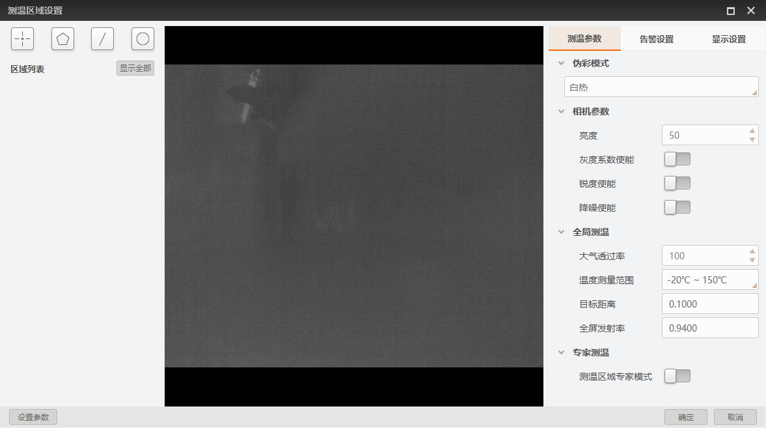This screenshot has height=428, width=766.
Task: Collapse the 相机参数 section
Action: tap(561, 111)
